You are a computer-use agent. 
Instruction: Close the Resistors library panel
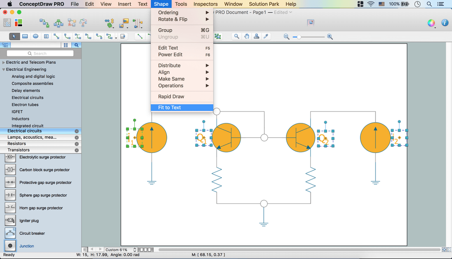(x=76, y=144)
